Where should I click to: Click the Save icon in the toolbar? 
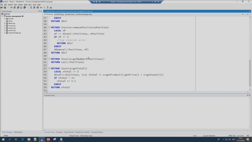(5, 7)
